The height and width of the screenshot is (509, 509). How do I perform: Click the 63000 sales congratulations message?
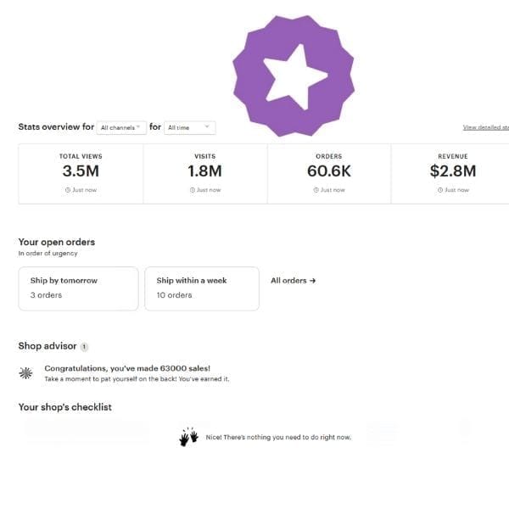(x=127, y=368)
